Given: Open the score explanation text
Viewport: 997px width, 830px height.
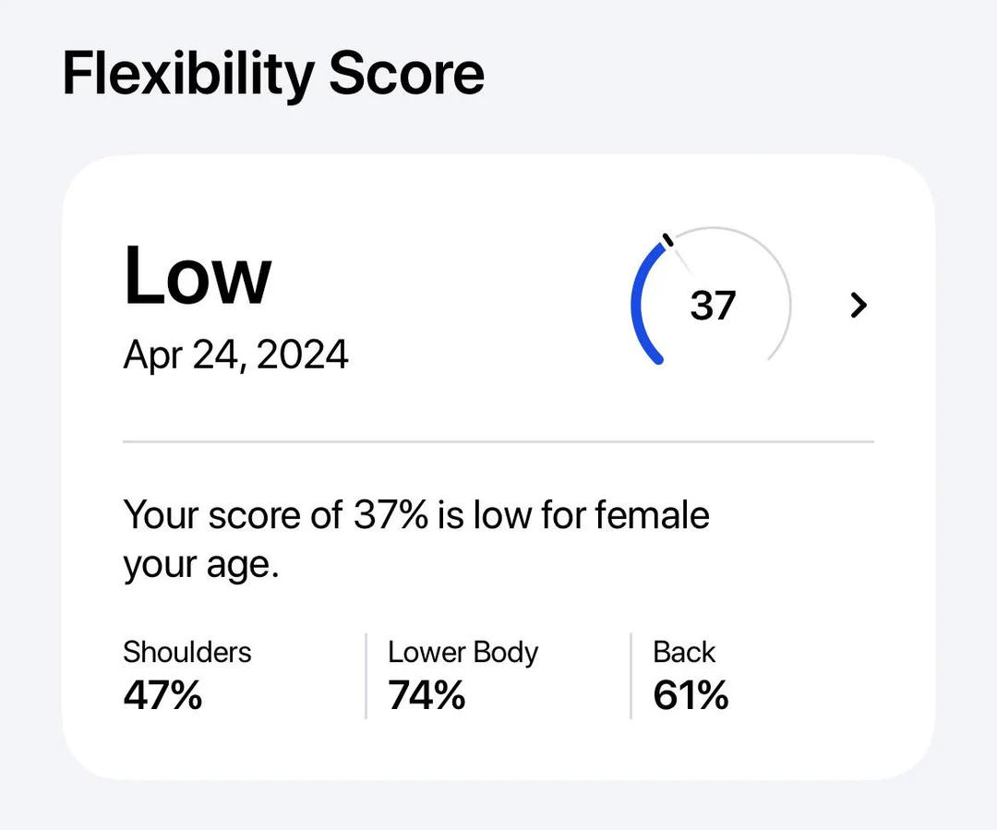Looking at the screenshot, I should click(x=415, y=538).
